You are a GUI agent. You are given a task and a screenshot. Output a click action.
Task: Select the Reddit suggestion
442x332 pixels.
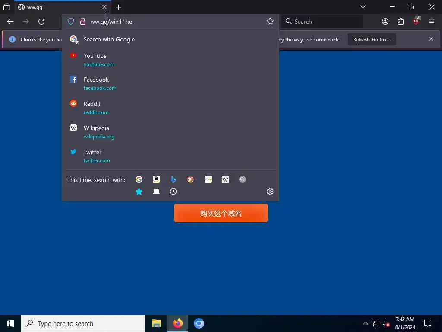[170, 108]
